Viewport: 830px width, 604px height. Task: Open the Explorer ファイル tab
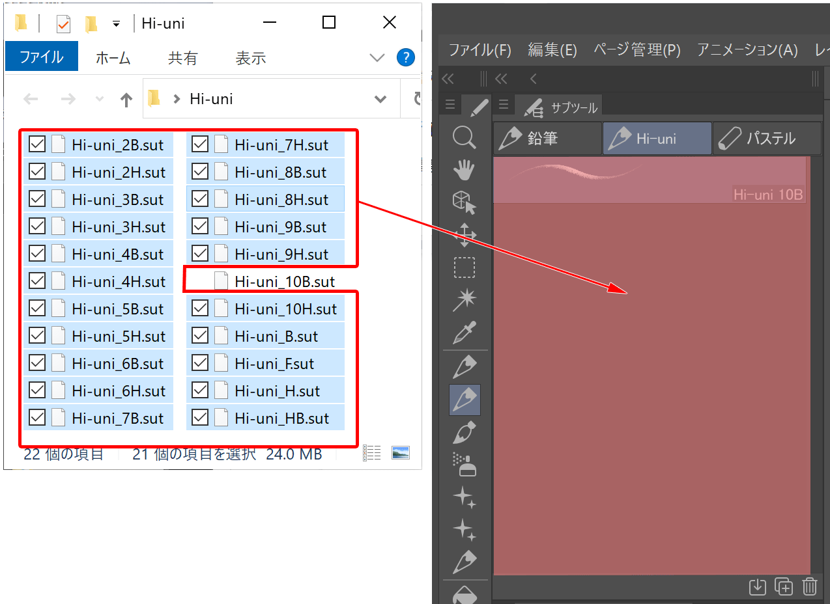click(x=42, y=57)
